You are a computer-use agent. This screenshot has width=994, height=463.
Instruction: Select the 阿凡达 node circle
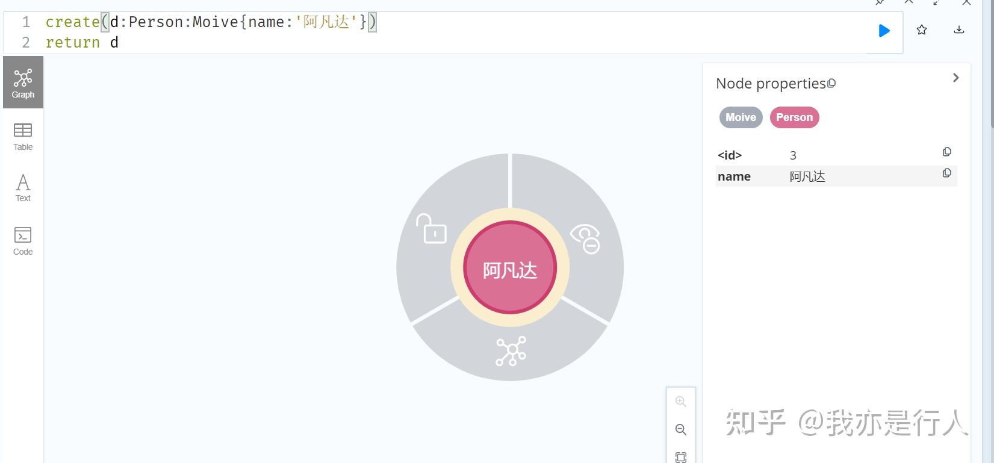(510, 268)
